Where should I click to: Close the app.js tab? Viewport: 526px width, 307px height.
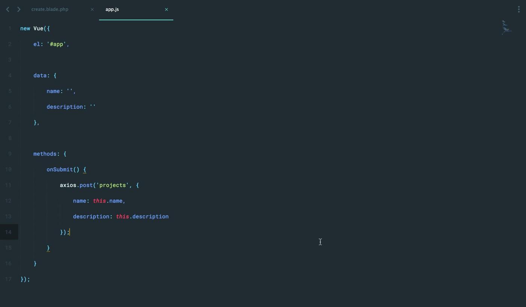coord(166,9)
